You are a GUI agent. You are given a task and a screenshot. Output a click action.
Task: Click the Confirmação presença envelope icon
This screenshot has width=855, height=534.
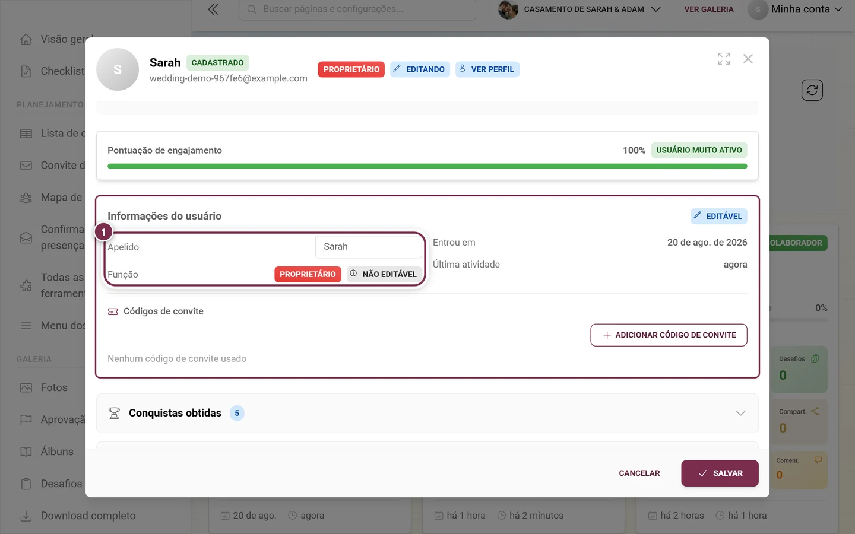pos(26,237)
